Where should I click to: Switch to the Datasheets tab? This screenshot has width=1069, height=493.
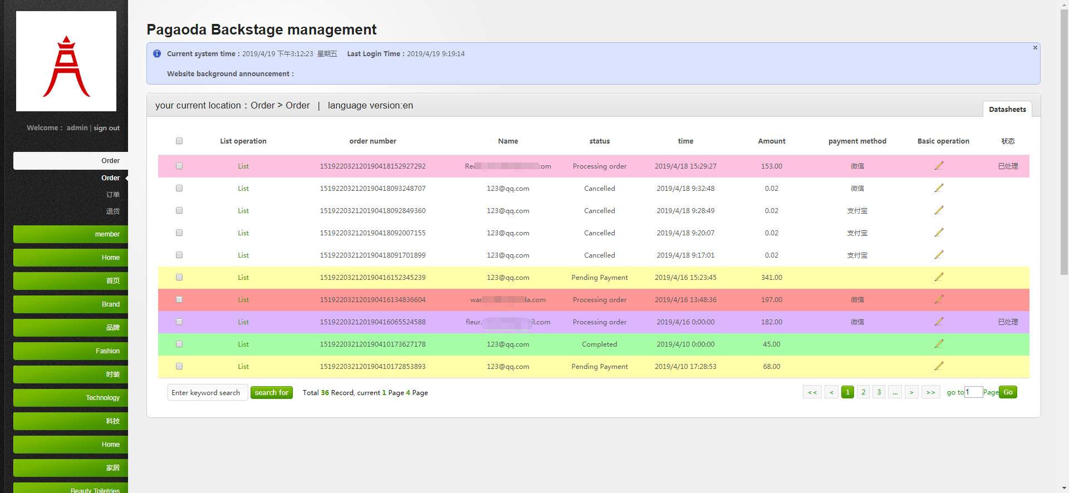(1007, 110)
